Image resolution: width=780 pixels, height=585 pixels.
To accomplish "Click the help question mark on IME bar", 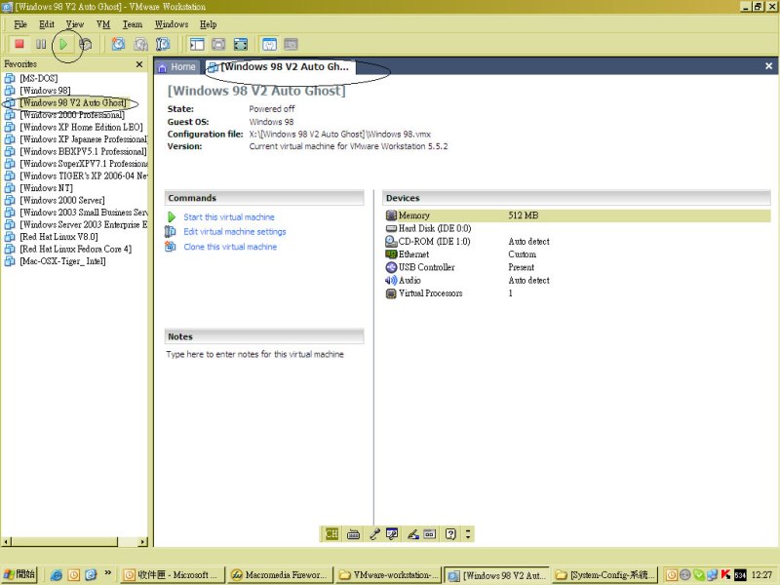I will coord(450,534).
